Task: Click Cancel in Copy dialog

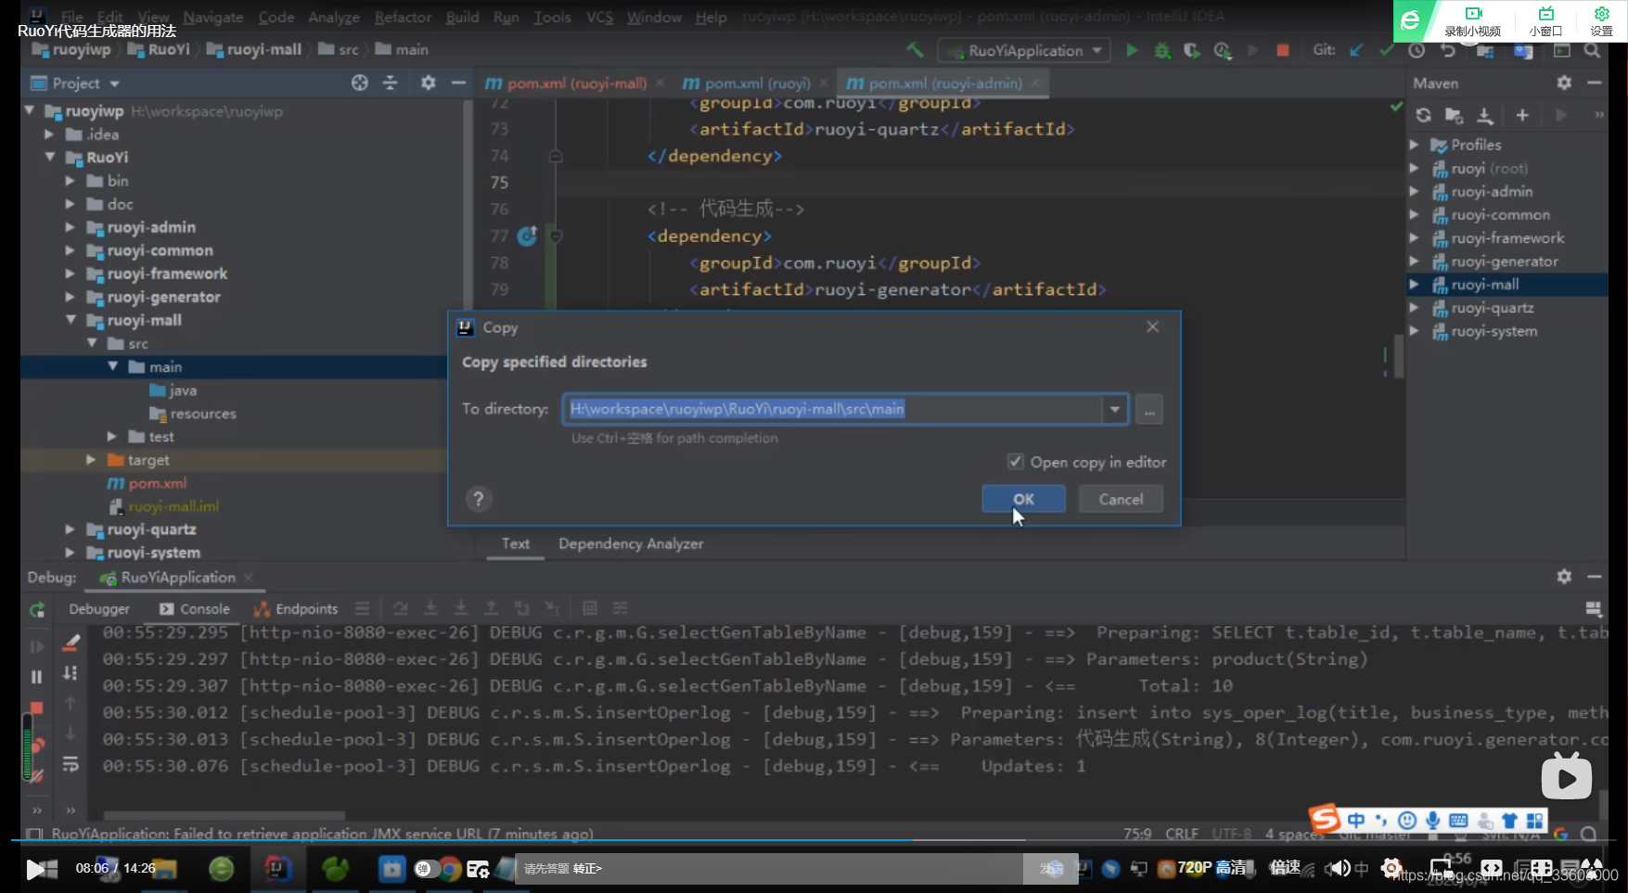Action: [x=1121, y=499]
